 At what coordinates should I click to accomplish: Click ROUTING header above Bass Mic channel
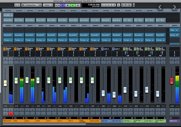(106, 11)
